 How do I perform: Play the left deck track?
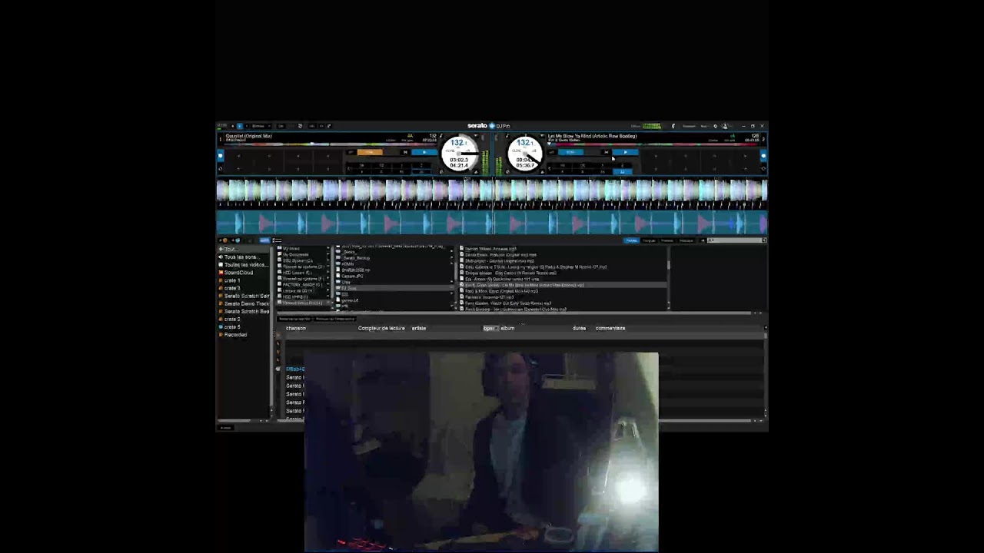point(424,152)
